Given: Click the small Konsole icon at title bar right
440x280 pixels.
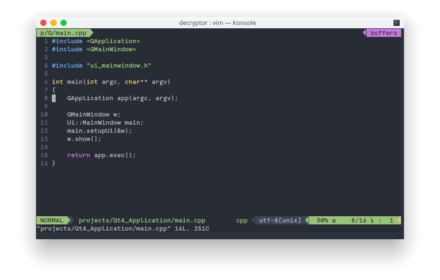Looking at the screenshot, I should (396, 23).
